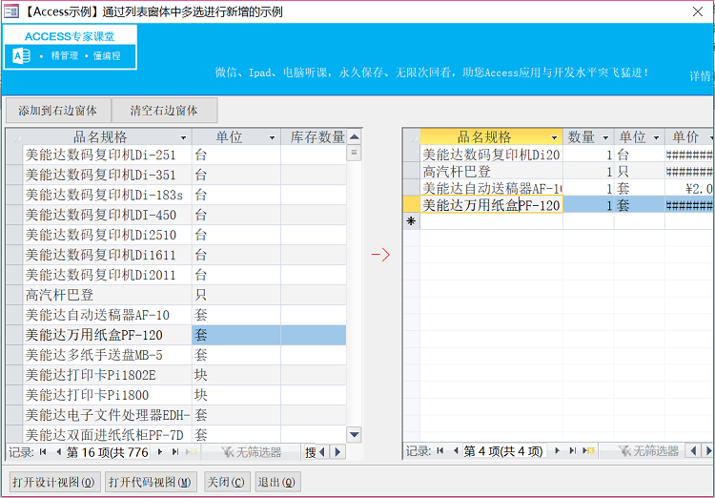The height and width of the screenshot is (498, 715).
Task: Open 品名规格 filter dropdown in left list
Action: pos(183,137)
